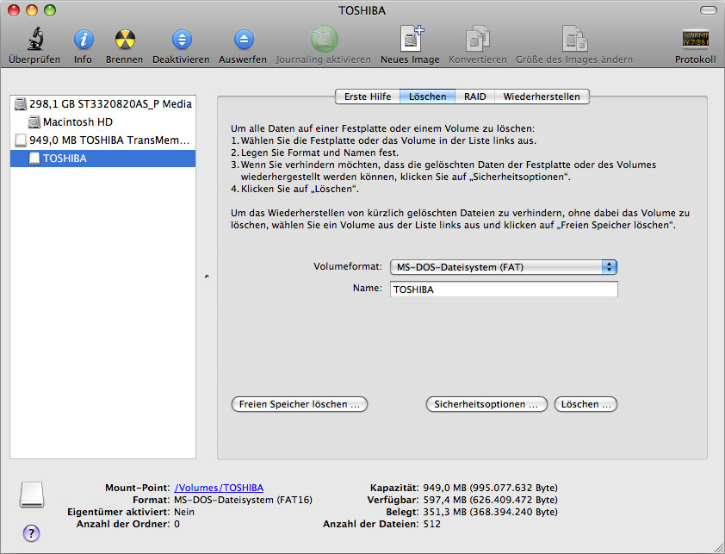The height and width of the screenshot is (554, 725).
Task: Create a new disk image with Neues Image
Action: 410,40
